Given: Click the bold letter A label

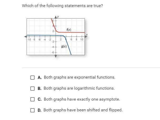Looking at the screenshot, I should [x=40, y=78].
